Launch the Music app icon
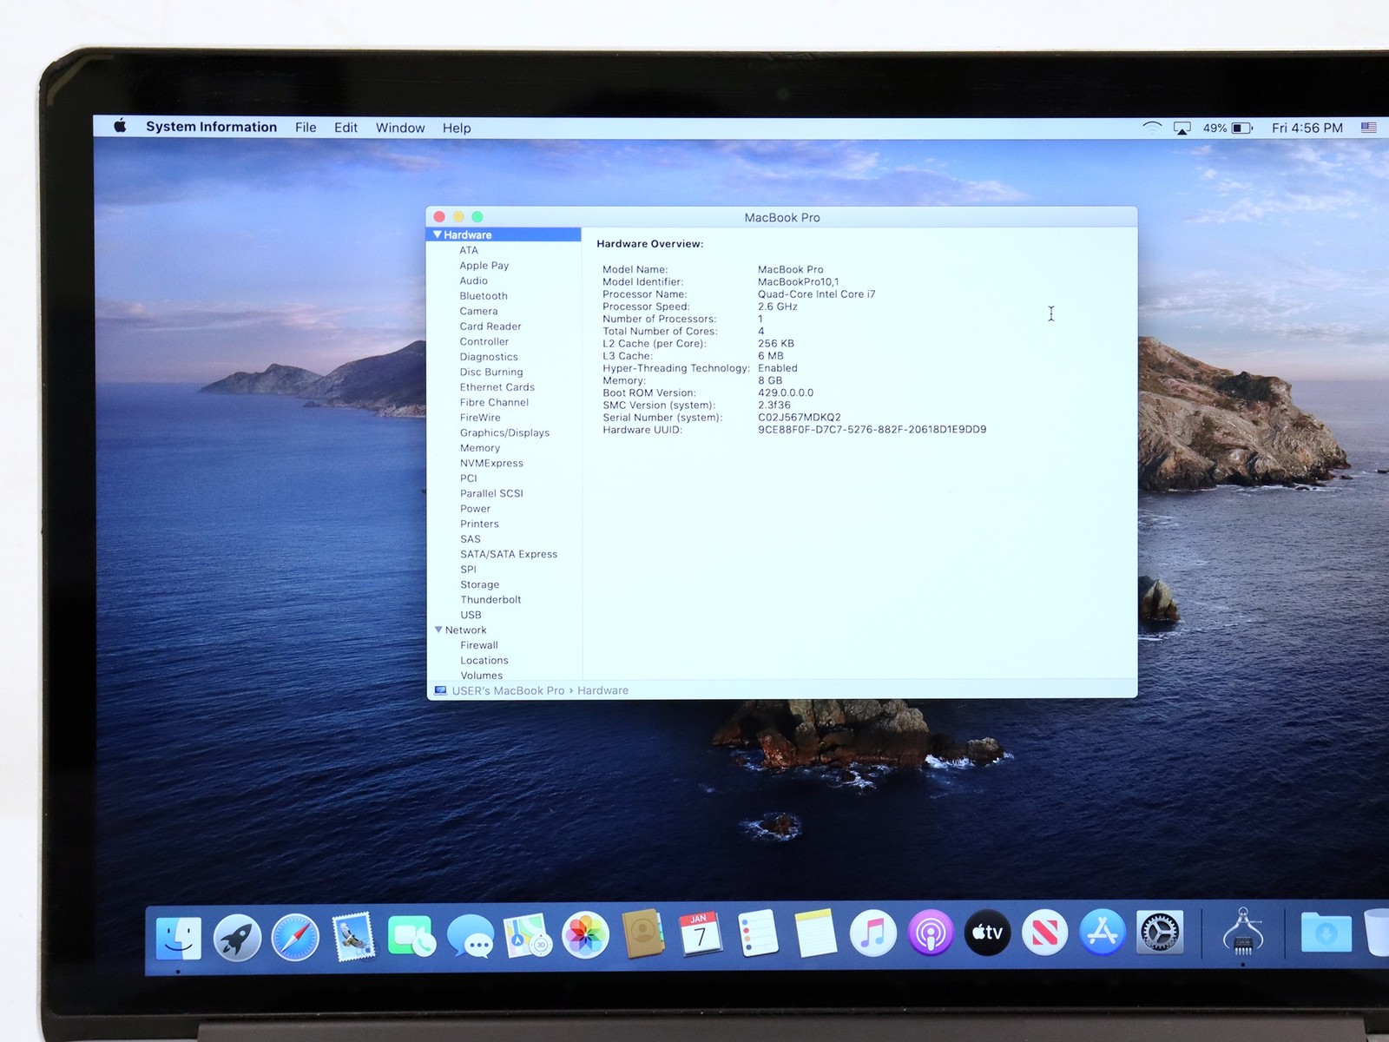Viewport: 1389px width, 1042px height. point(872,933)
